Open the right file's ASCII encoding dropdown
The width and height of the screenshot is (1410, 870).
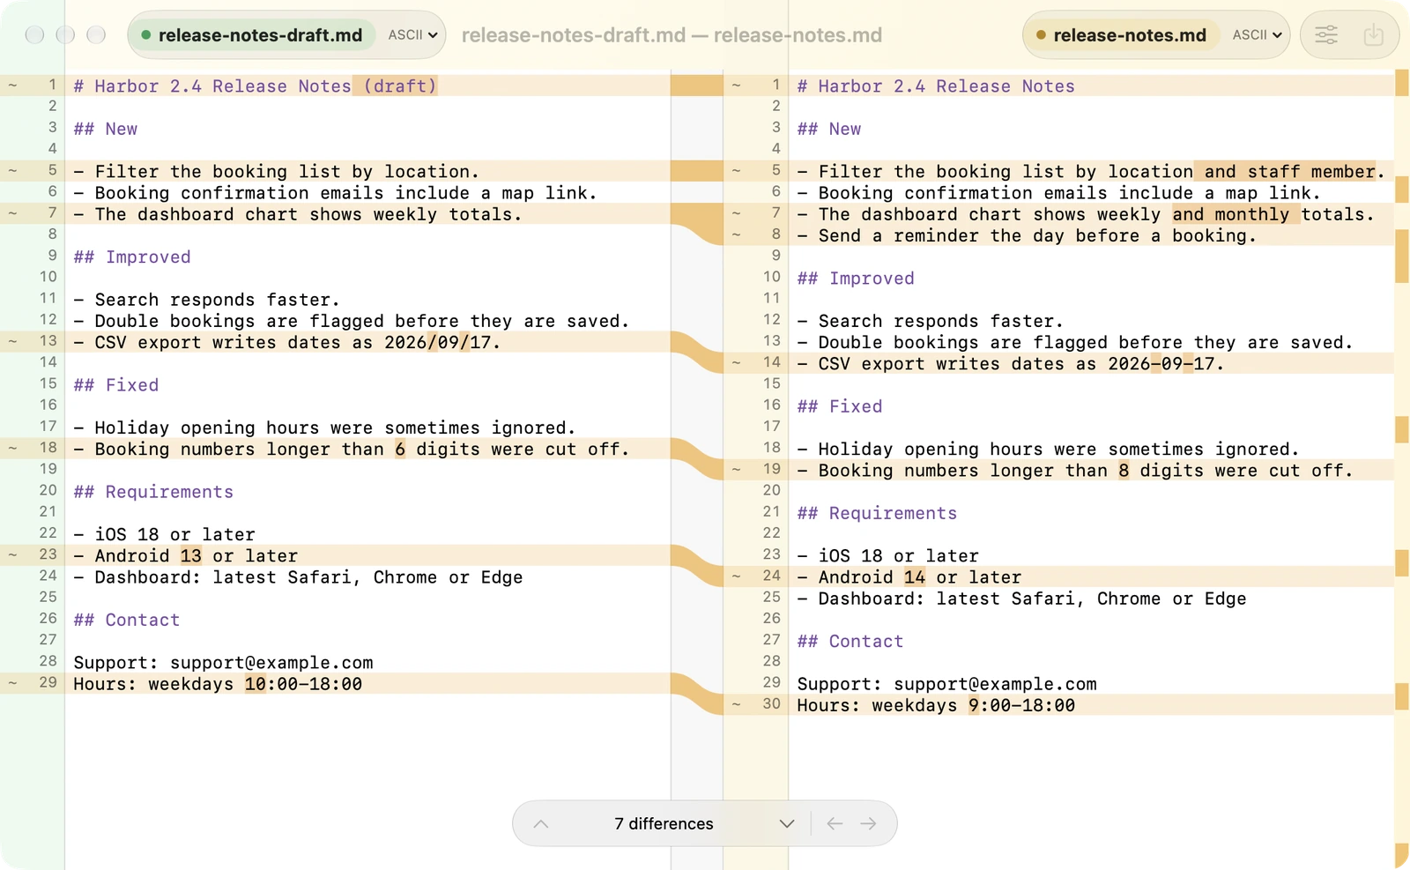(1257, 35)
